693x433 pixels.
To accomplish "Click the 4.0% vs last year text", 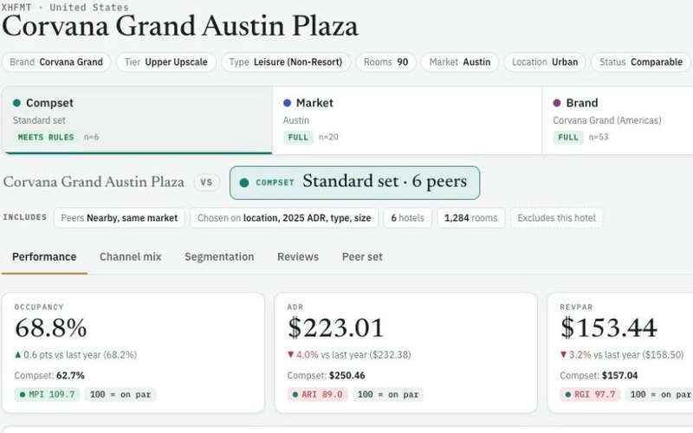I will coord(349,355).
